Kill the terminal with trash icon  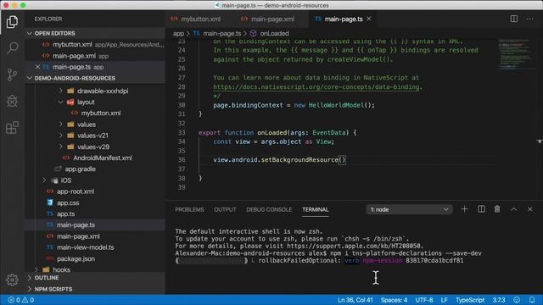coord(497,209)
